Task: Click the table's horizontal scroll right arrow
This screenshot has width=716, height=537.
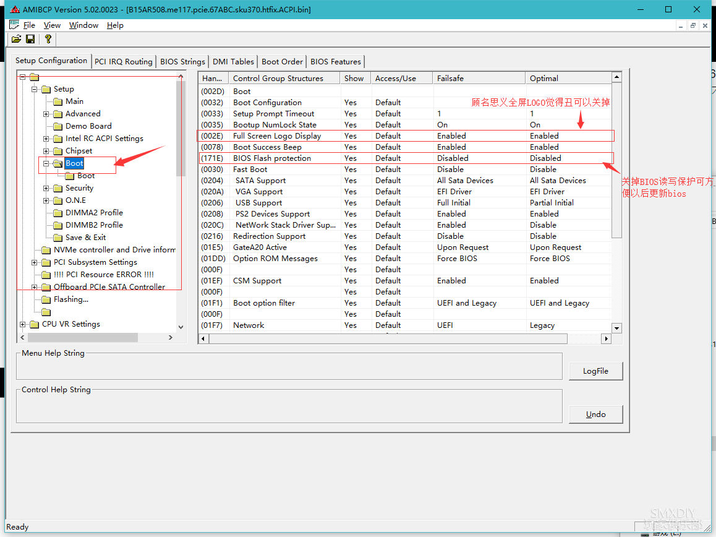Action: (x=606, y=338)
